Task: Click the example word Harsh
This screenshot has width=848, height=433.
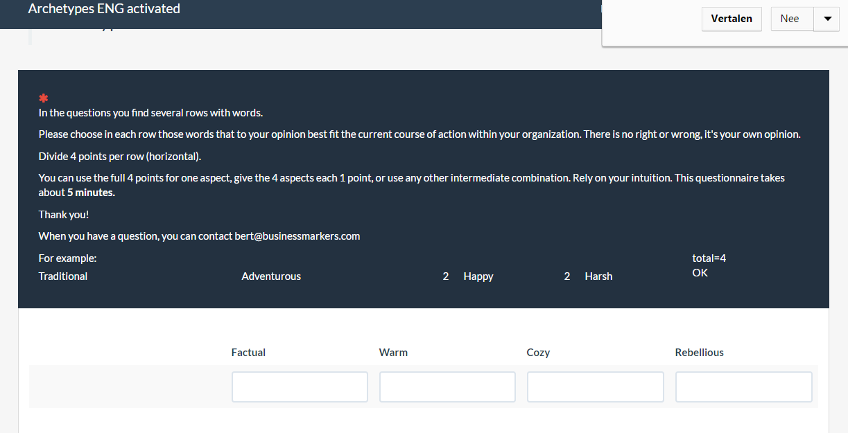Action: coord(598,276)
